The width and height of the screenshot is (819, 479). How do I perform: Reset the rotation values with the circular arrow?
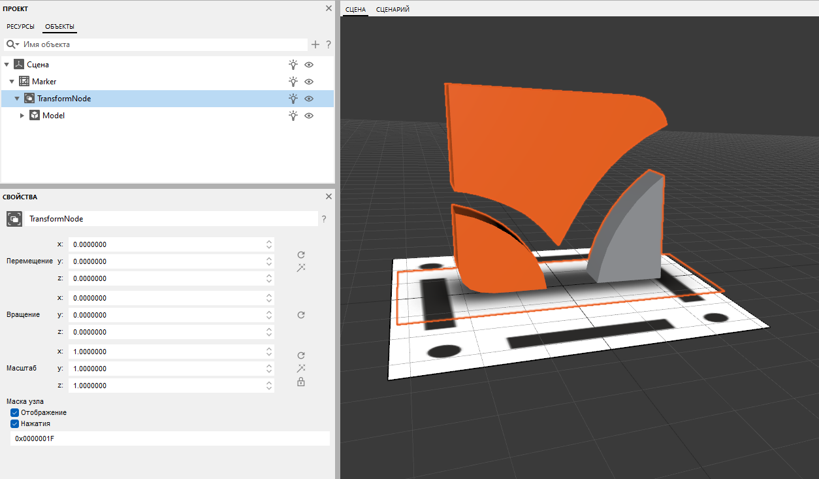click(x=301, y=314)
